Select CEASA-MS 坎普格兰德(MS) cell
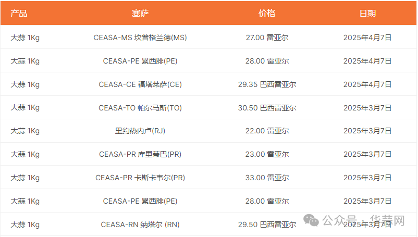 (x=140, y=38)
